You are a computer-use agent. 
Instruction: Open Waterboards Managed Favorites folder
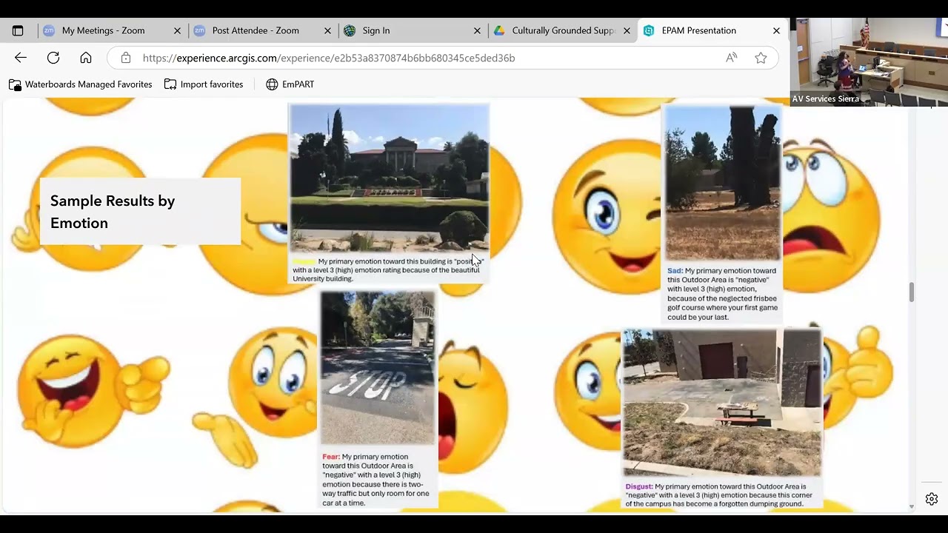pos(81,84)
